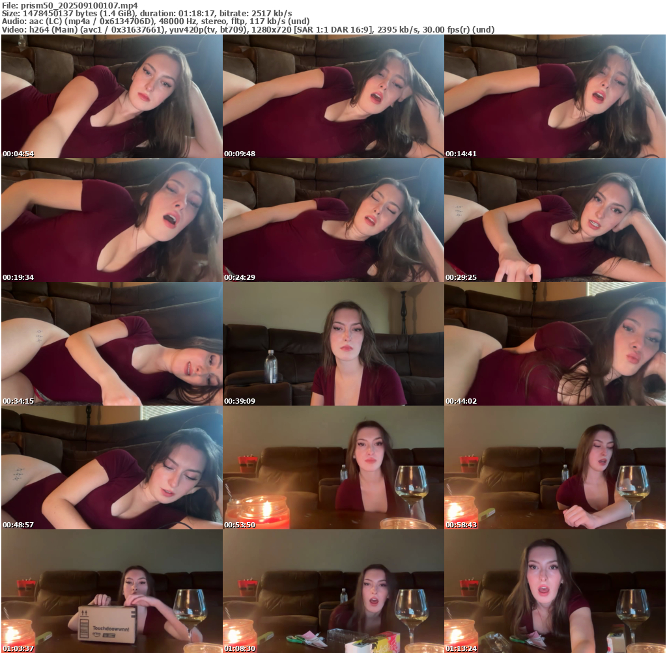Click the Video h264 (Main) info line

[248, 30]
